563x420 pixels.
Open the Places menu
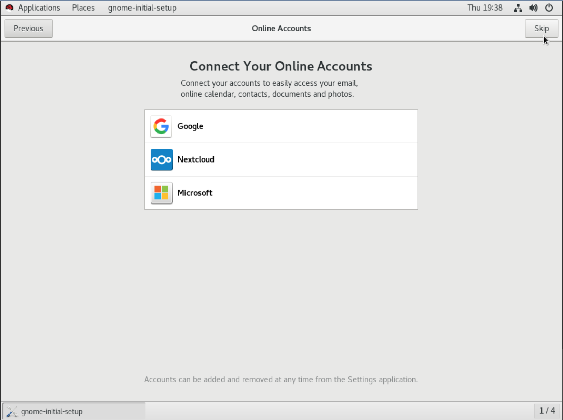[83, 8]
